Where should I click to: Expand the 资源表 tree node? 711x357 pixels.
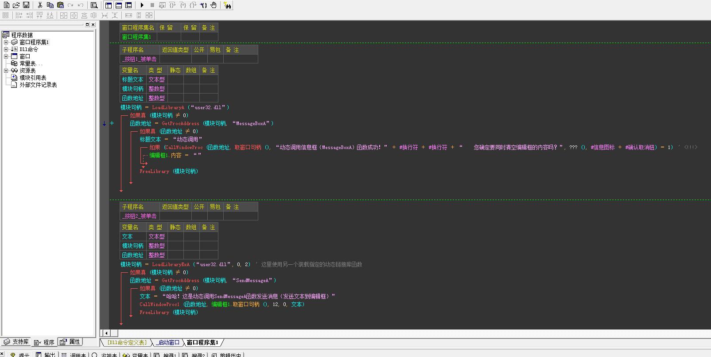click(x=6, y=71)
